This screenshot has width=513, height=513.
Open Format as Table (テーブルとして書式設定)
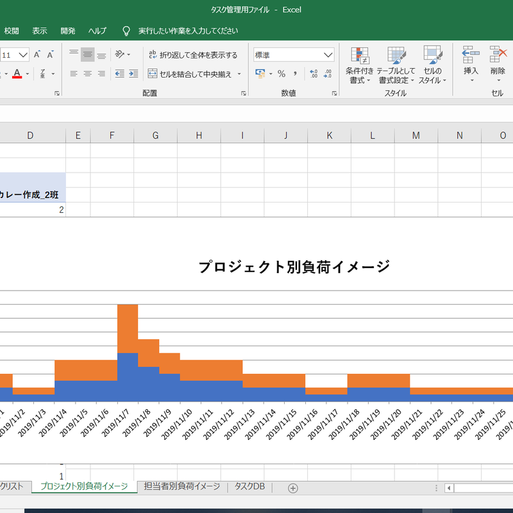[x=396, y=66]
